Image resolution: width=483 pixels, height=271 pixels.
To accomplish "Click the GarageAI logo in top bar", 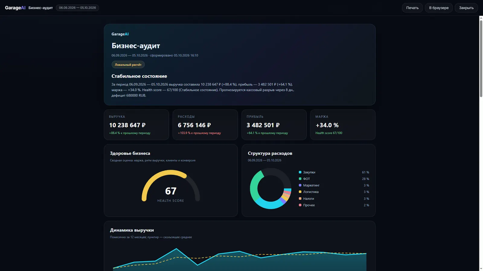I will [x=15, y=8].
